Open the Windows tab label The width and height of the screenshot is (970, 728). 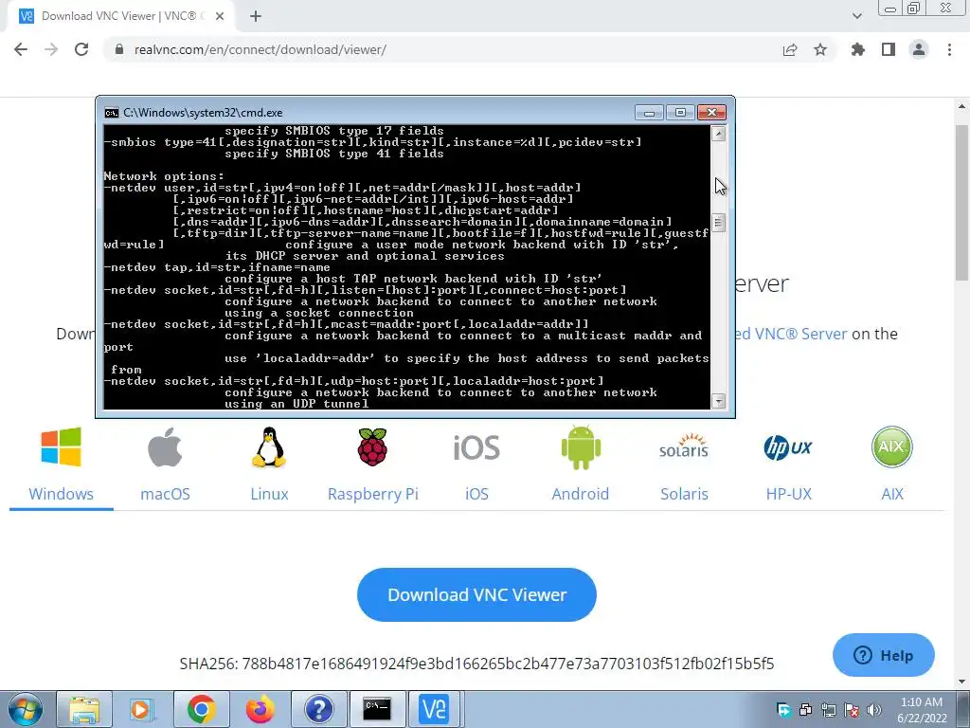(61, 494)
